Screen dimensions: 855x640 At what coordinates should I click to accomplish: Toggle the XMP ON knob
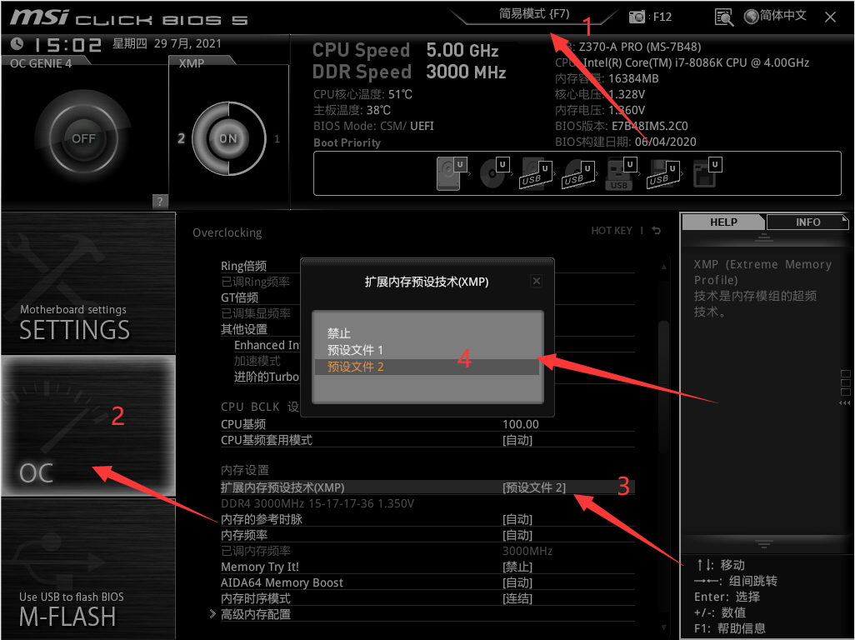[228, 138]
